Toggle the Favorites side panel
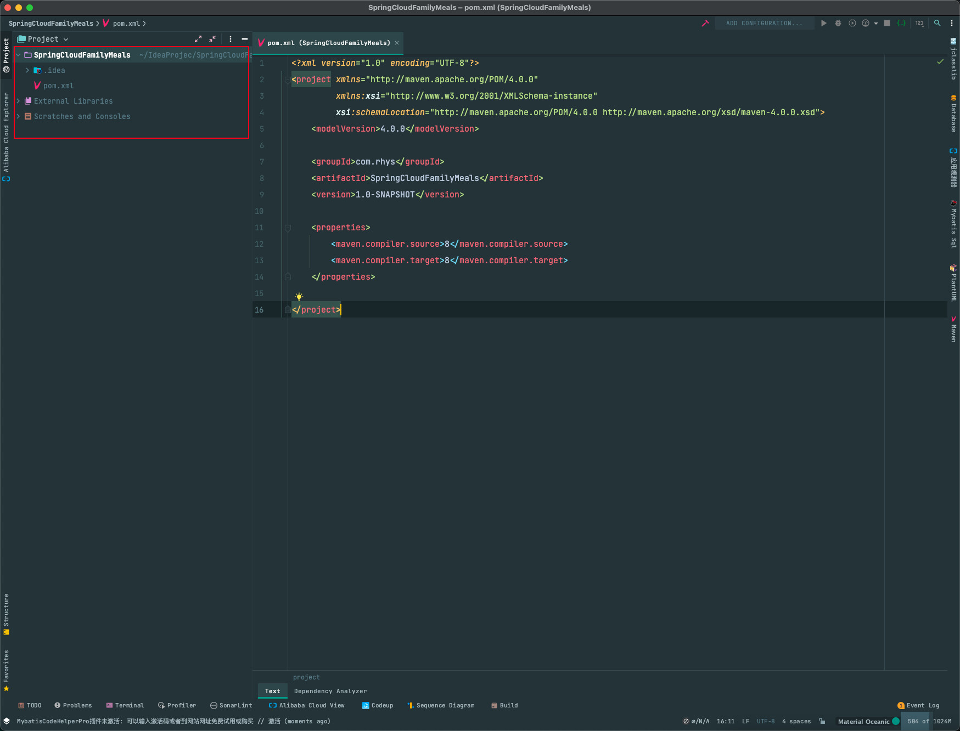960x731 pixels. [x=6, y=670]
